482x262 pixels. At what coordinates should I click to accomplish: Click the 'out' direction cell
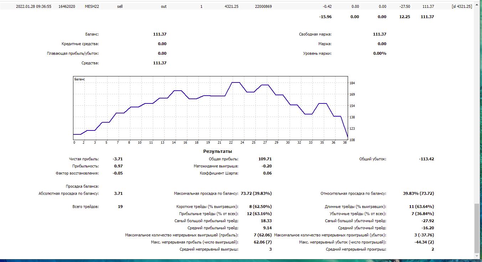(x=164, y=6)
